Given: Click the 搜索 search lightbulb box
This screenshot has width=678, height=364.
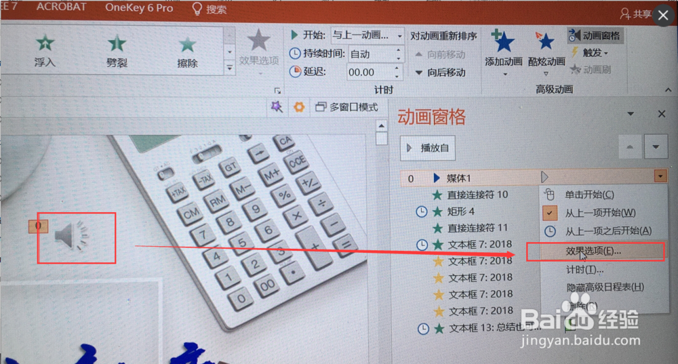Looking at the screenshot, I should [x=210, y=9].
